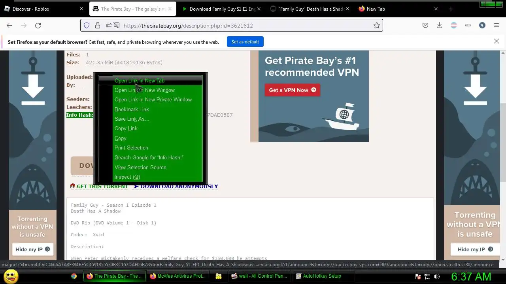Open the Action Center flag tray icon
The image size is (506, 284).
[x=418, y=277]
